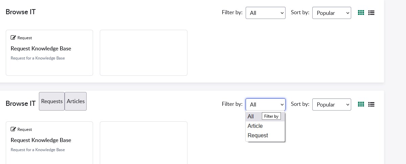406x164 pixels.
Task: Click the first section's "Request for a Knowledge Base" description
Action: pyautogui.click(x=38, y=58)
